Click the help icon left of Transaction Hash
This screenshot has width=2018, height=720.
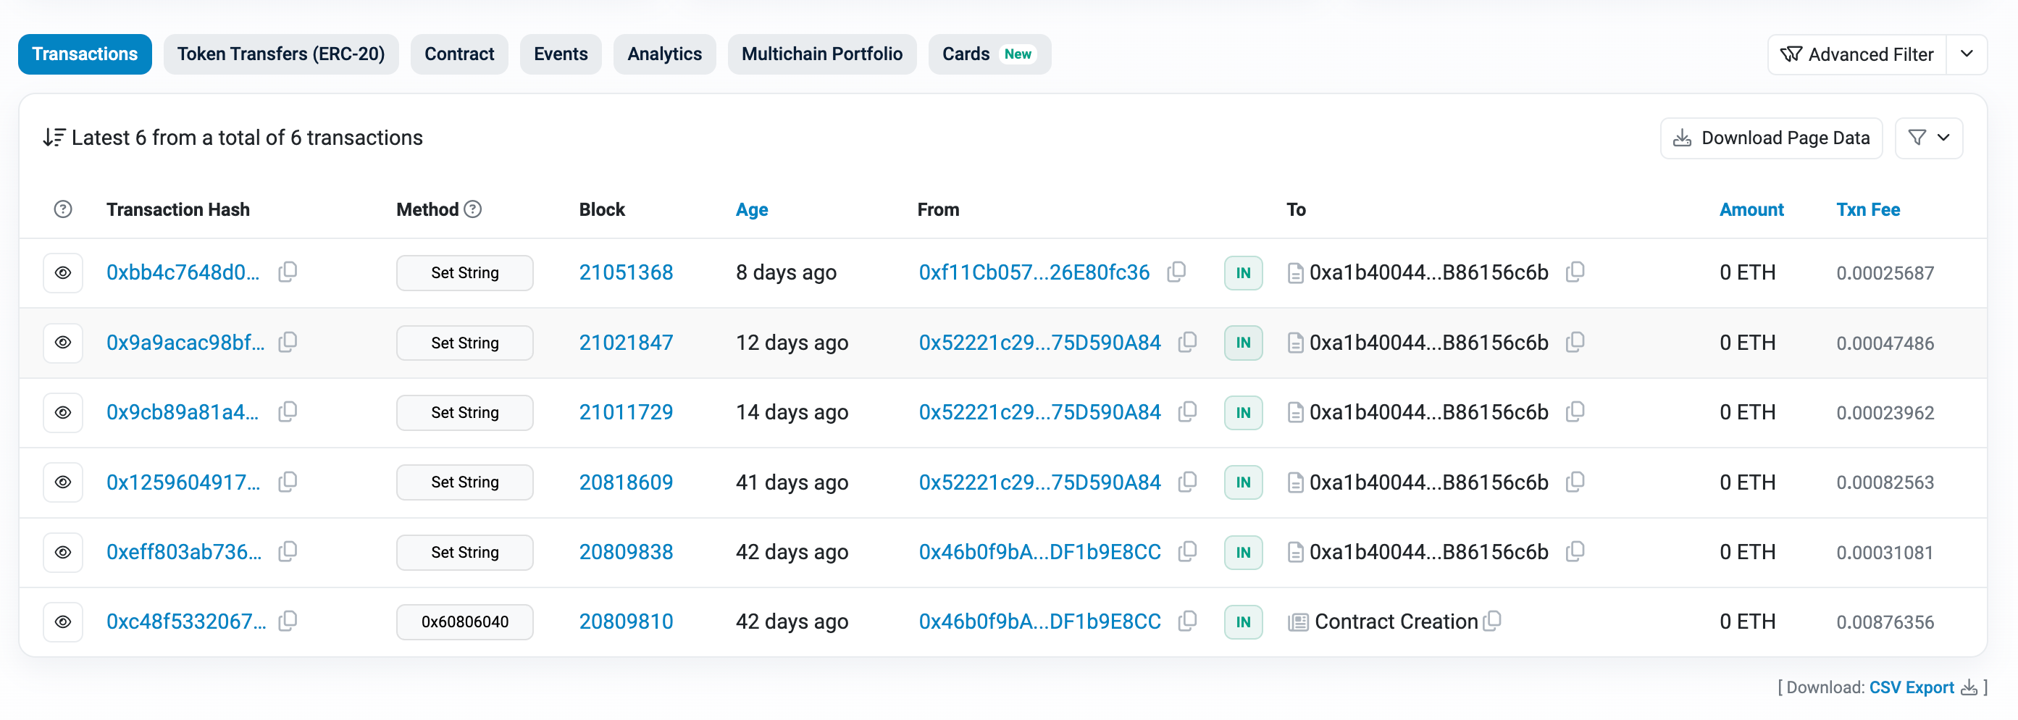tap(63, 209)
